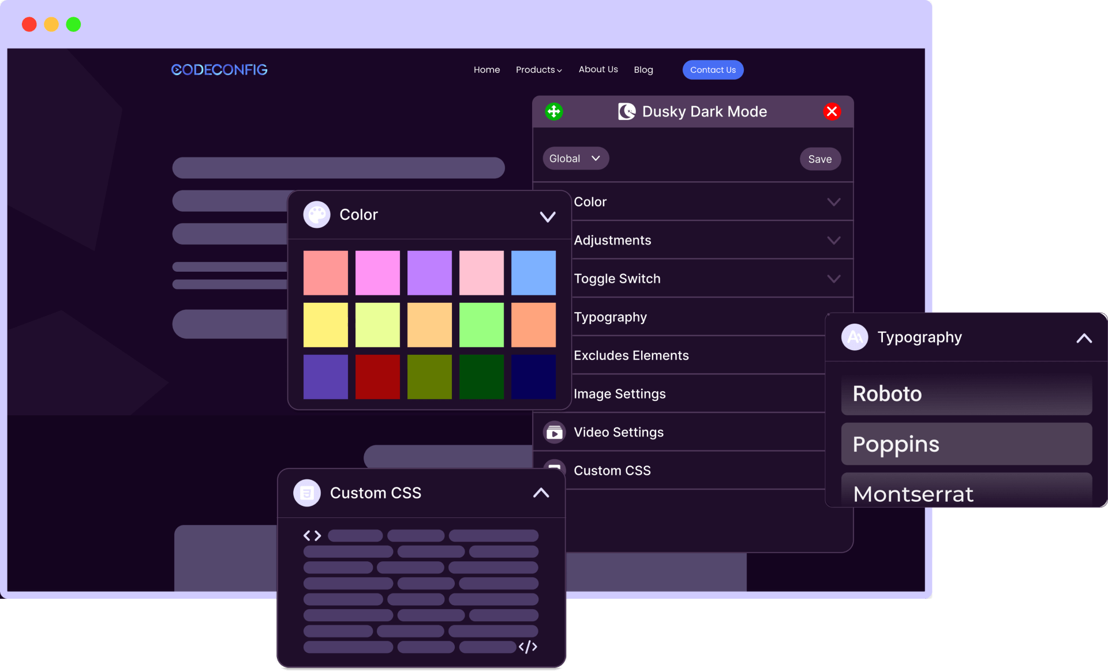Screen dimensions: 1108x672
Task: Pick the dark green color swatch
Action: 481,377
